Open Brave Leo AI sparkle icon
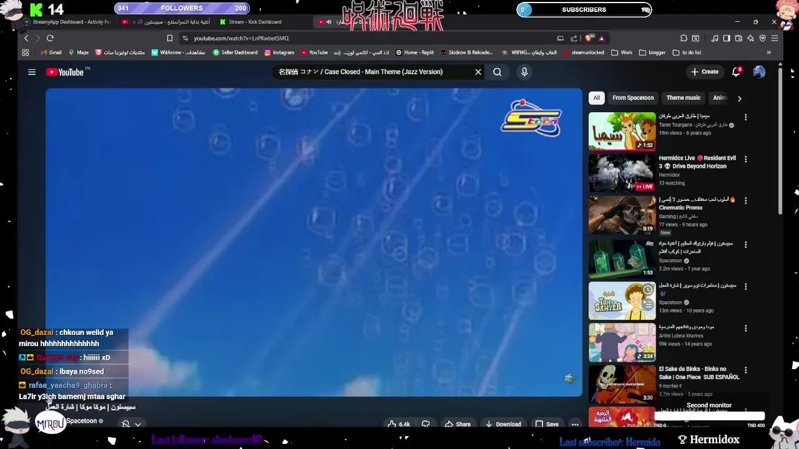Viewport: 799px width, 449px height. pyautogui.click(x=750, y=38)
